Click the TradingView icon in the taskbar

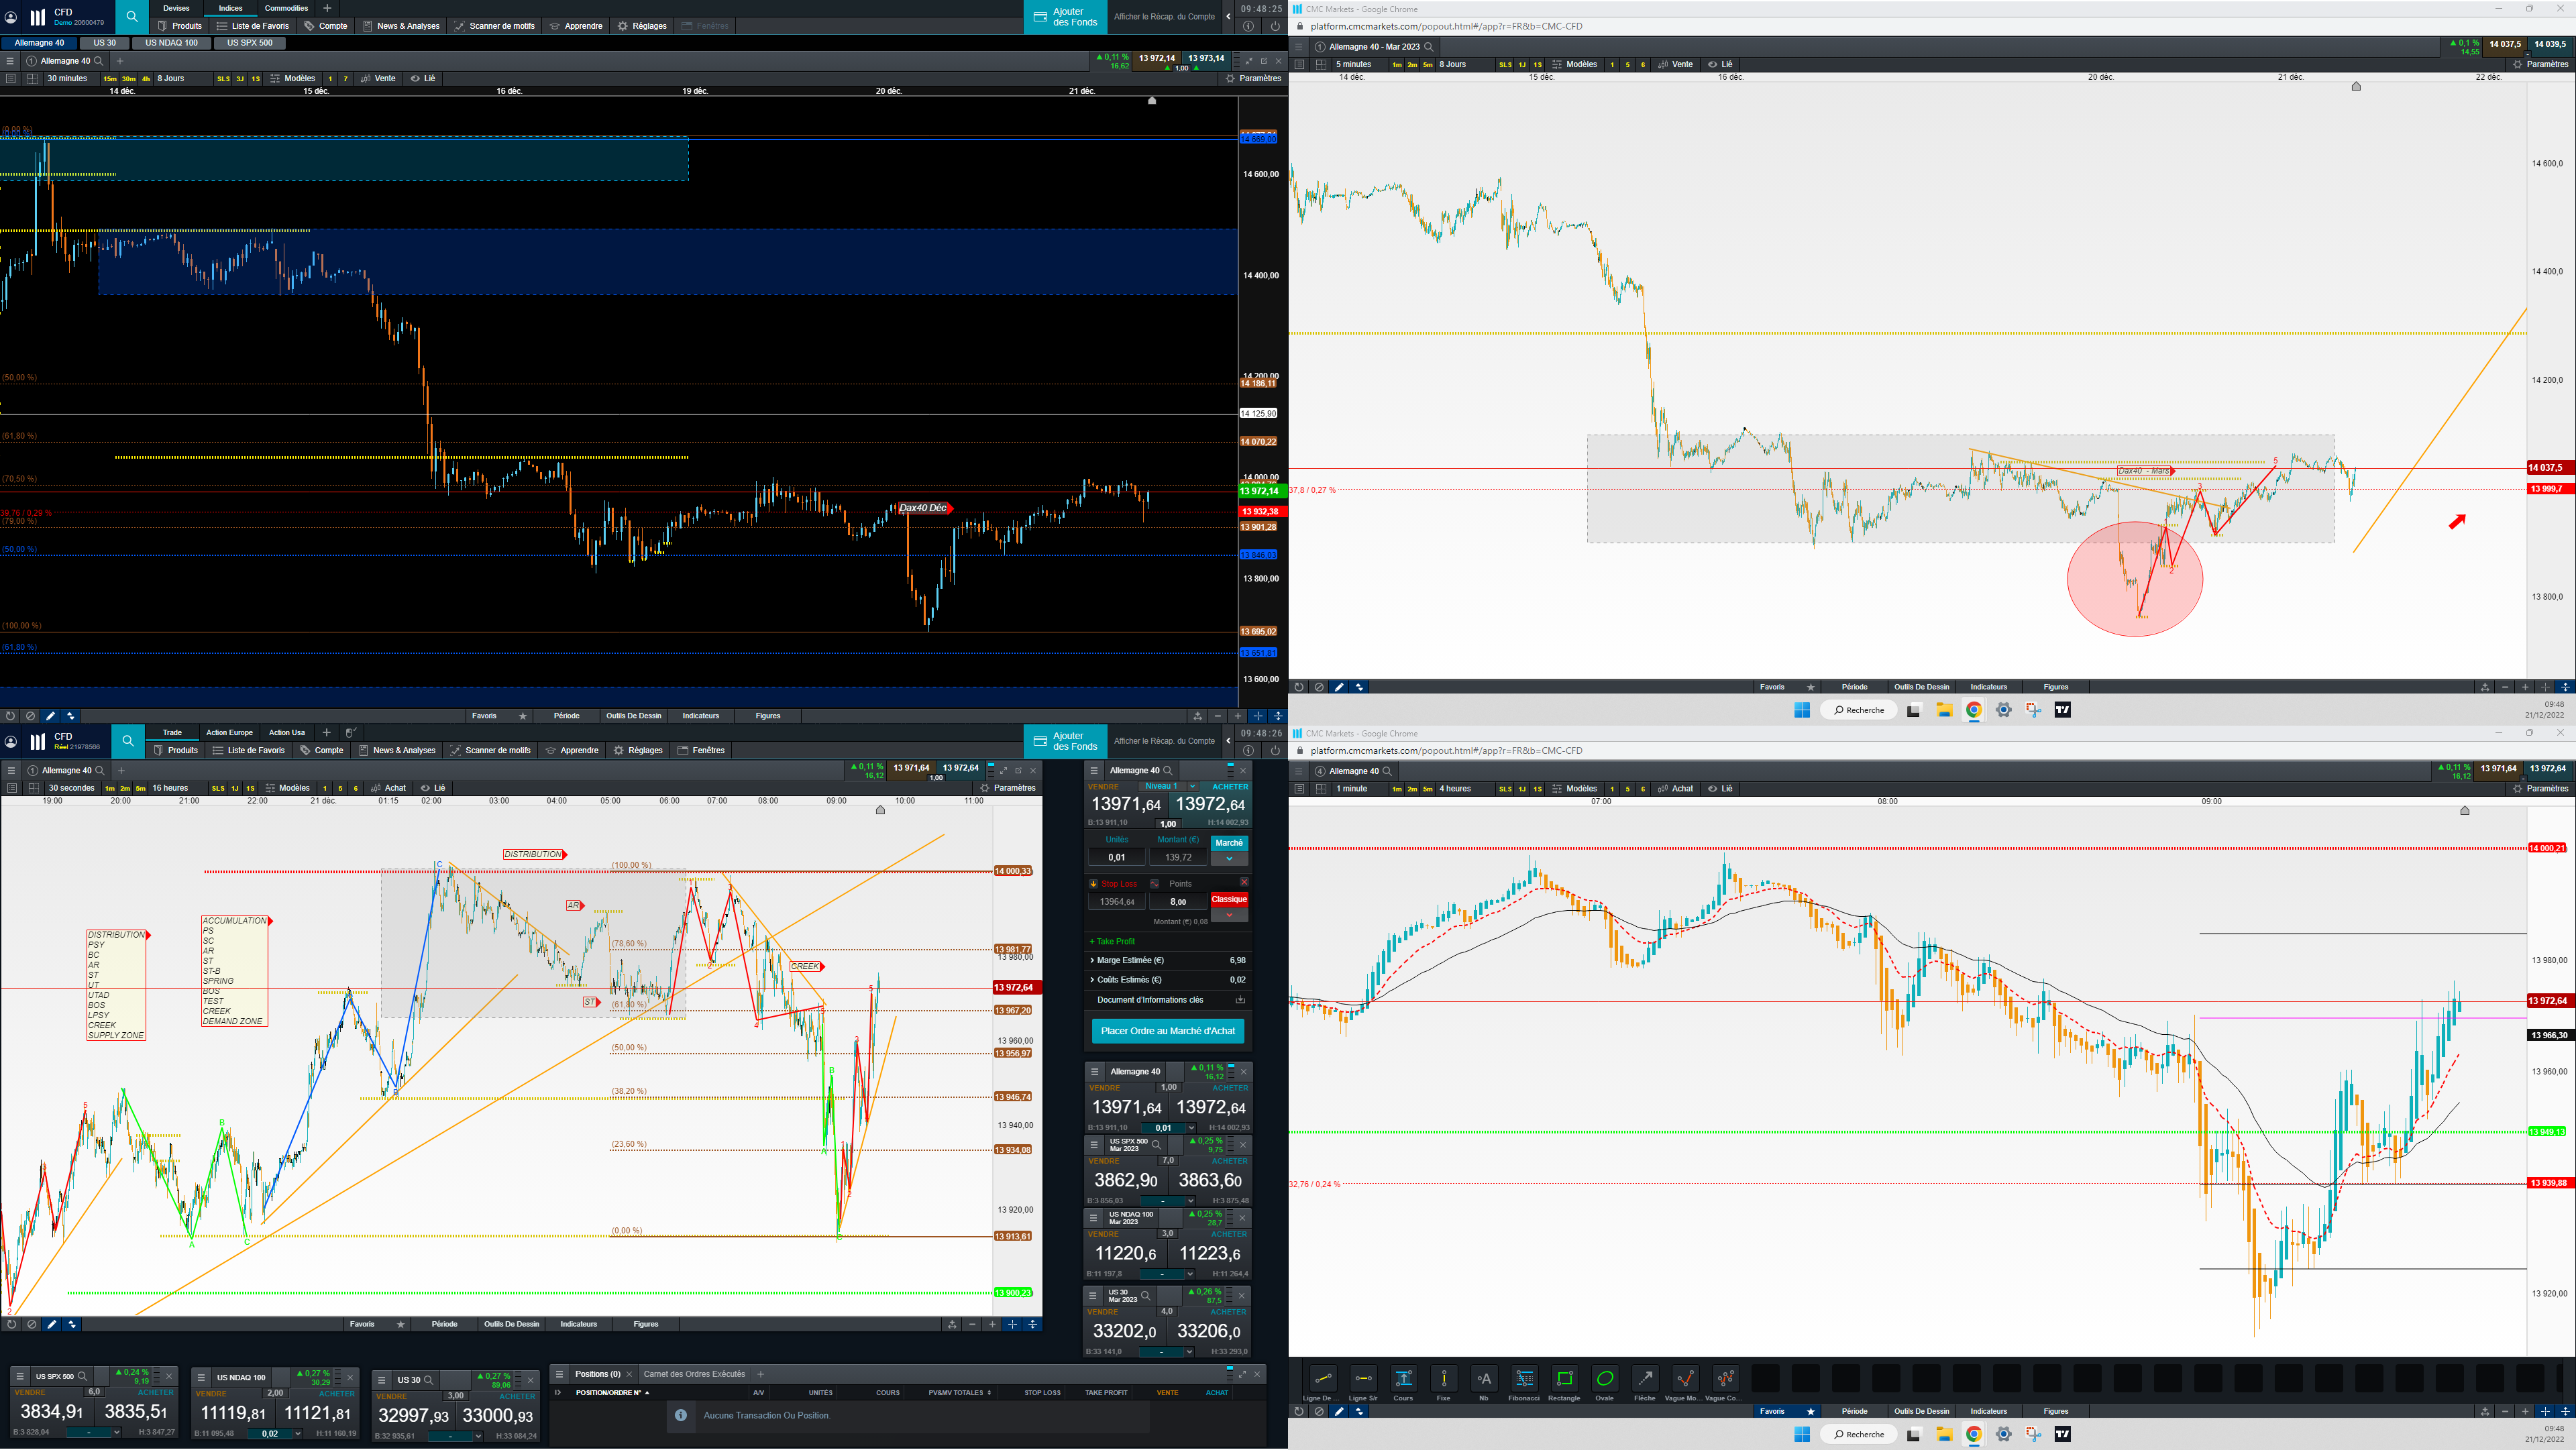pyautogui.click(x=2062, y=710)
